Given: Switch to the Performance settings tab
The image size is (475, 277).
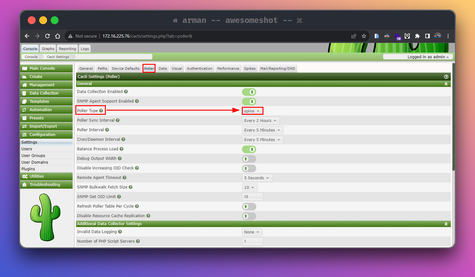Looking at the screenshot, I should click(x=228, y=68).
